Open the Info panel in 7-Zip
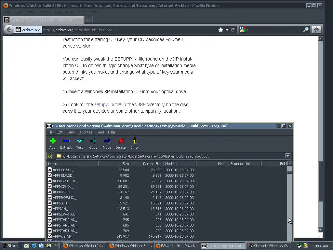The width and height of the screenshot is (333, 250). click(x=134, y=144)
